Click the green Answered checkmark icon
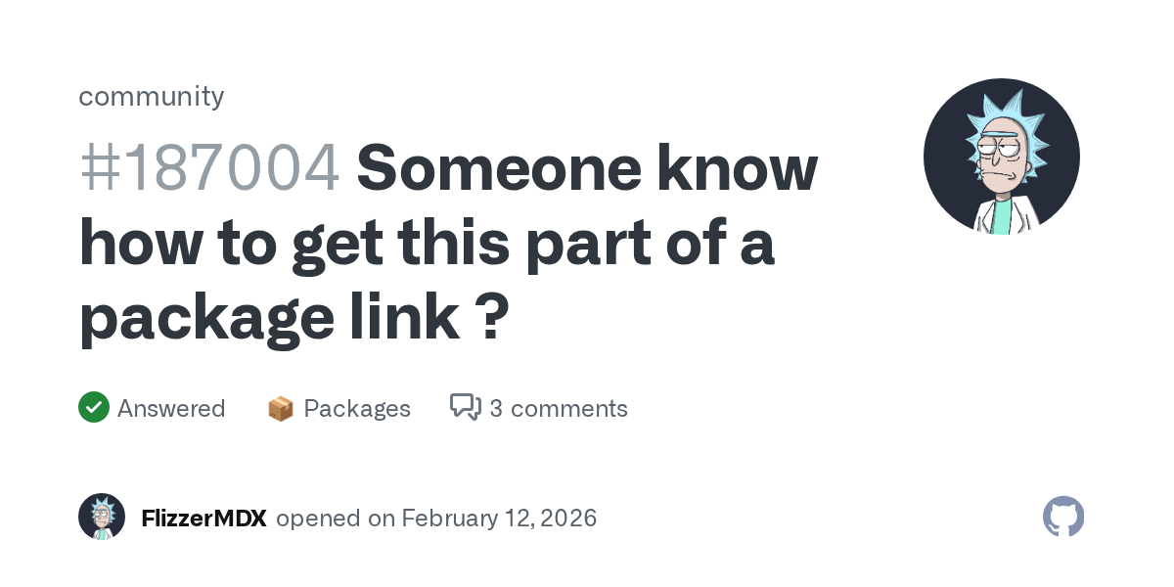 click(94, 407)
